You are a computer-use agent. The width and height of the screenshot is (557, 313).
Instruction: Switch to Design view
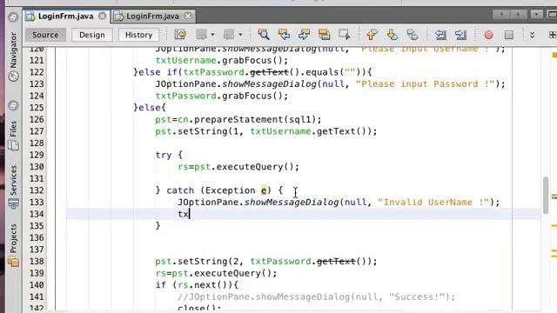point(92,35)
